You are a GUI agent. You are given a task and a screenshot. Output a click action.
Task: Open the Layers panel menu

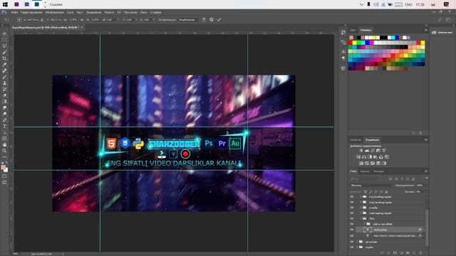[426, 171]
